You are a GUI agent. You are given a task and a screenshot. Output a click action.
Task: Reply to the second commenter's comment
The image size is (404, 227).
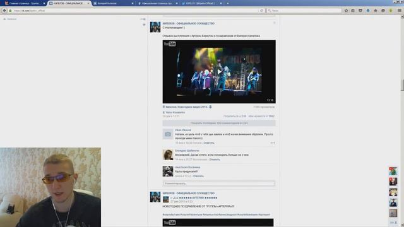click(215, 160)
